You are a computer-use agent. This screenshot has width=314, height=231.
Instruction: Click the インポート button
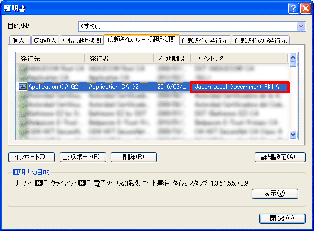coord(31,157)
